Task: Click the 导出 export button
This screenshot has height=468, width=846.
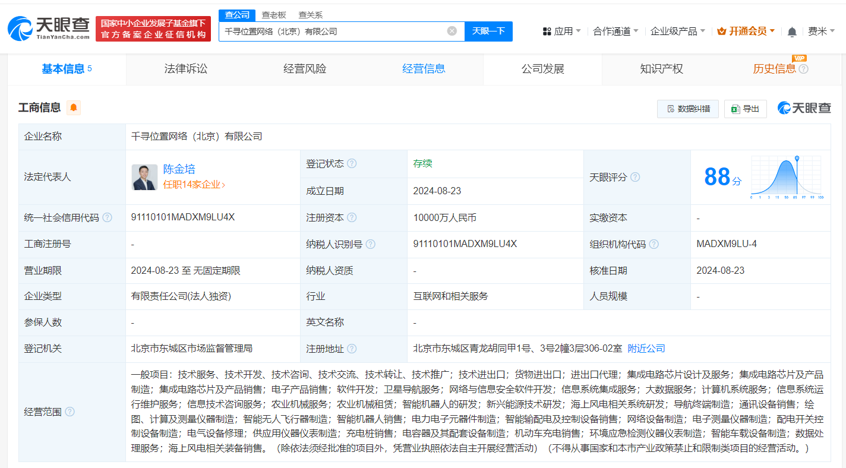Action: 745,109
